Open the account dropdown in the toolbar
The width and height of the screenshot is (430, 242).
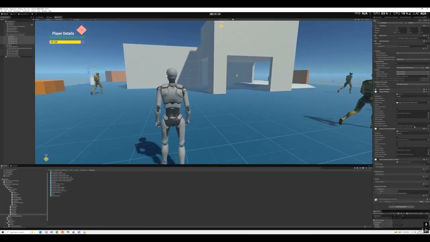13,14
